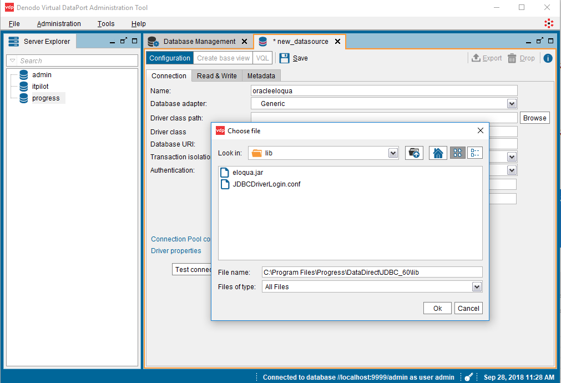Open the Administration menu
Screen dimensions: 561x383
coord(59,23)
